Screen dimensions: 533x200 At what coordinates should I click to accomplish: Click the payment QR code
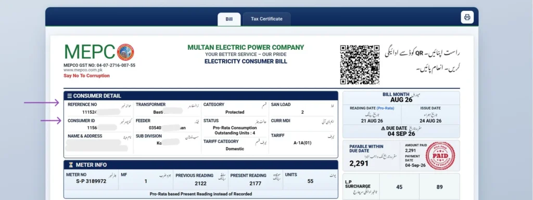click(x=360, y=65)
